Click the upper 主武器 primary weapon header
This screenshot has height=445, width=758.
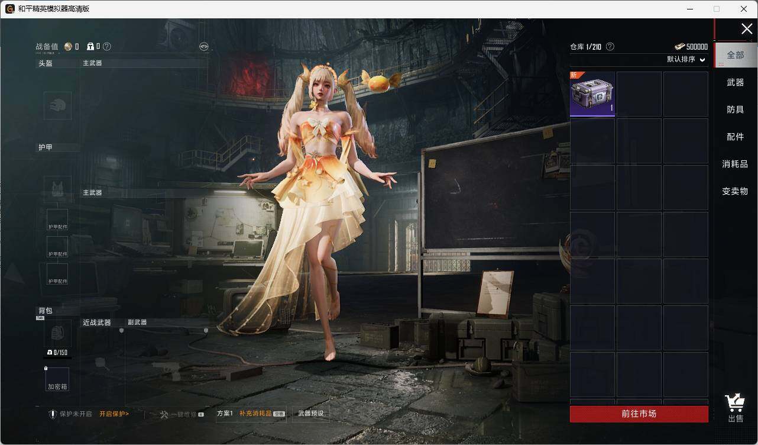pos(92,63)
